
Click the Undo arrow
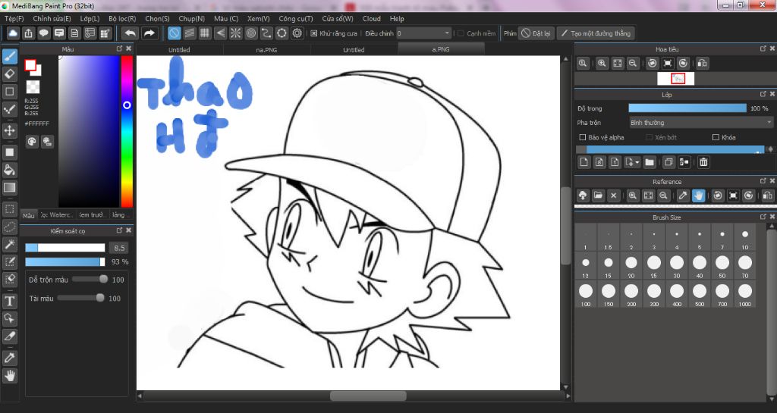coord(131,33)
